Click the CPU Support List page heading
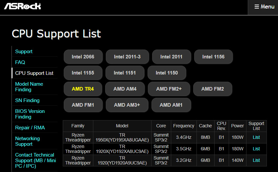The width and height of the screenshot is (278, 172). [57, 34]
